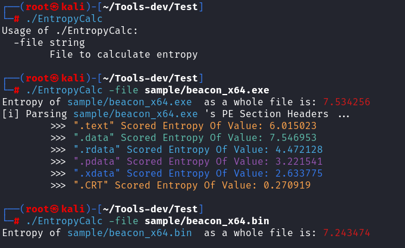Screen dimensions: 405x248
Task: Click the "[i] Parsing" PE Section Headers line
Action: tap(175, 114)
